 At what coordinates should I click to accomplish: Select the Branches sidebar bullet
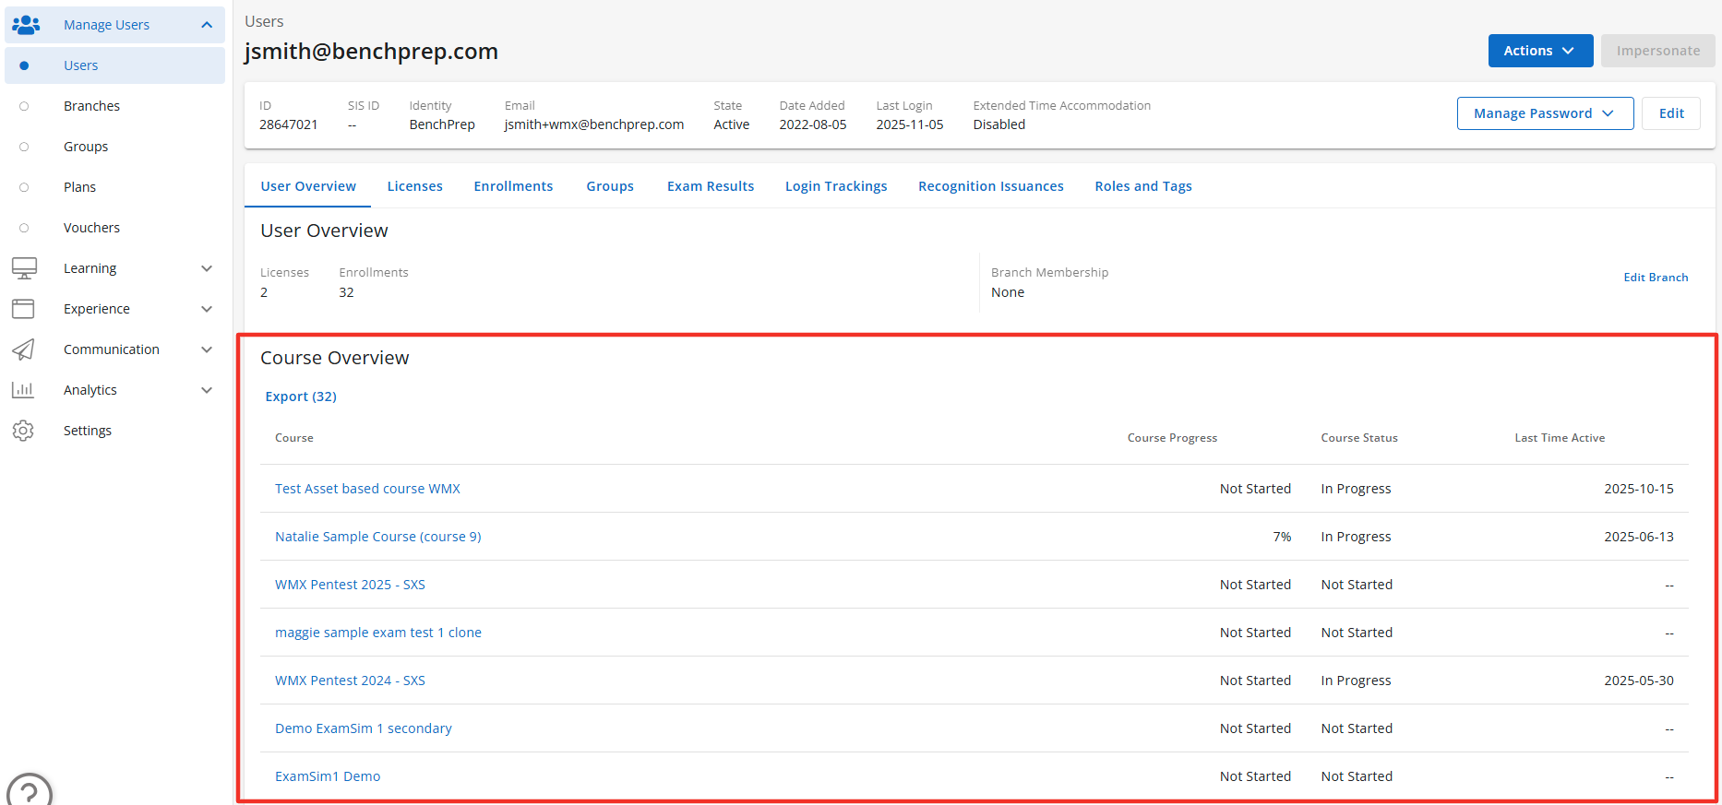(x=24, y=106)
